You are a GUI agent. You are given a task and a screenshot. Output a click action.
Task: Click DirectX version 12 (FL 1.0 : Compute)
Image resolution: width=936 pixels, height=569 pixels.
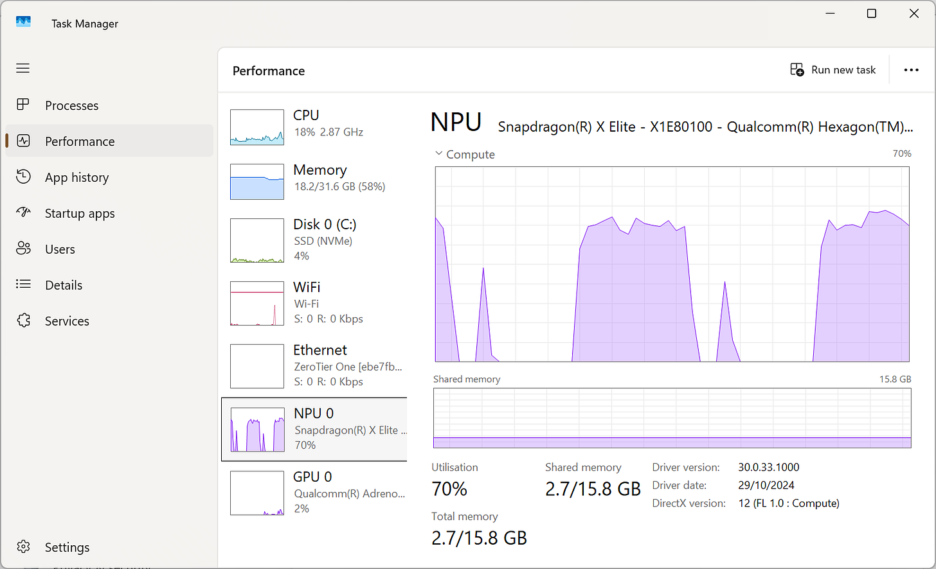point(789,503)
